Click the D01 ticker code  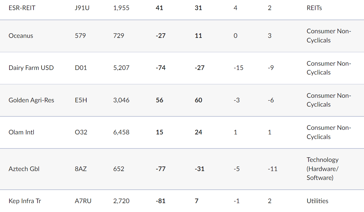pos(81,68)
